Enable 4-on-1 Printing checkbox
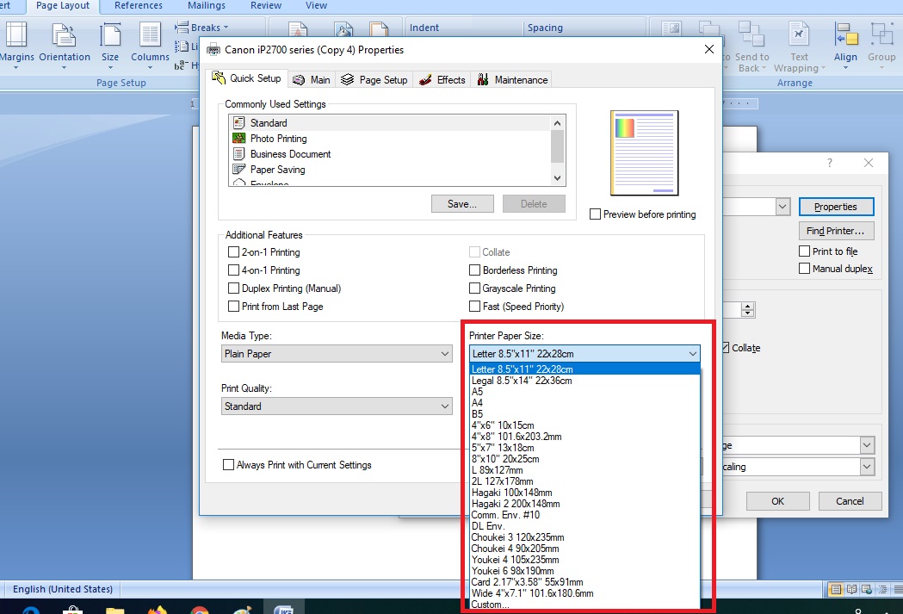 [x=234, y=270]
